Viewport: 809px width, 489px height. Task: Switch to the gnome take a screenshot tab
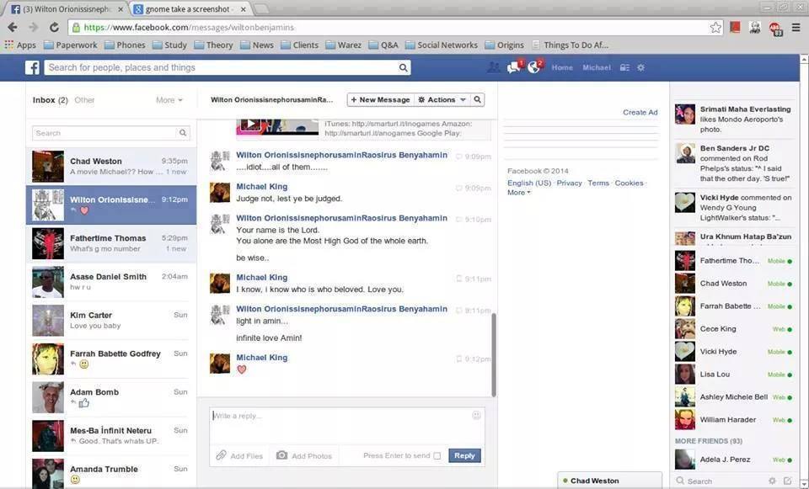(188, 9)
